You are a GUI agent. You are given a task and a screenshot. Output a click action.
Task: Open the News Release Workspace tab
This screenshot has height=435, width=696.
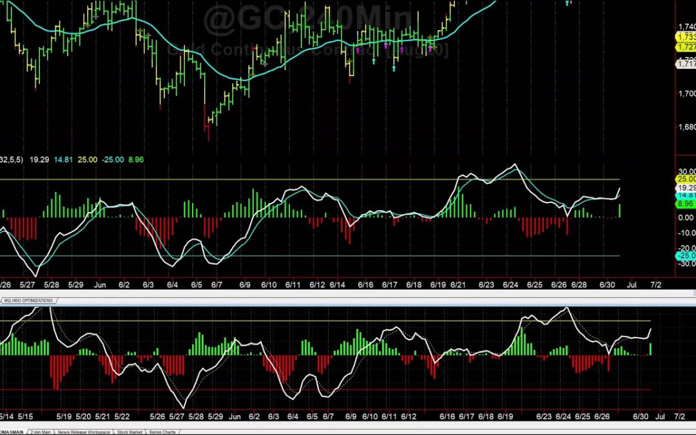84,432
